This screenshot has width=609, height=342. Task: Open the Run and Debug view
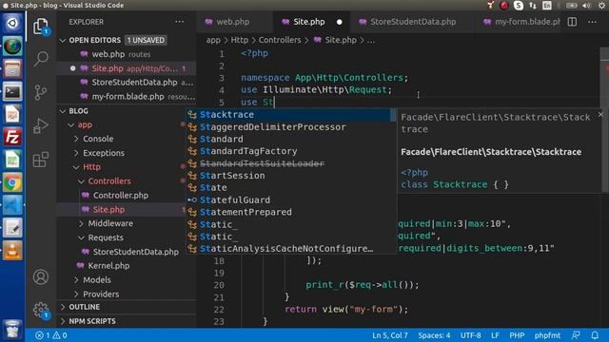tap(41, 125)
